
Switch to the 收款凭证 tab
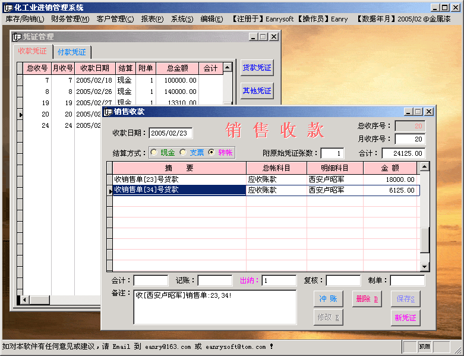coord(32,51)
